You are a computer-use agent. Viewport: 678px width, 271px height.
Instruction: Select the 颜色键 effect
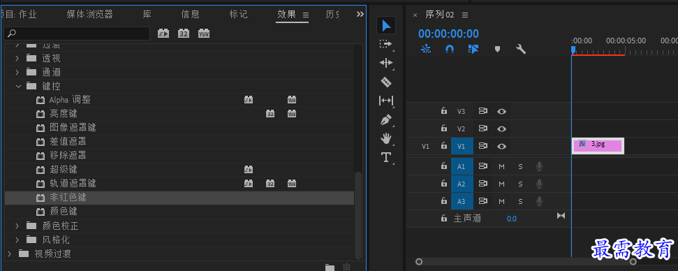(63, 212)
